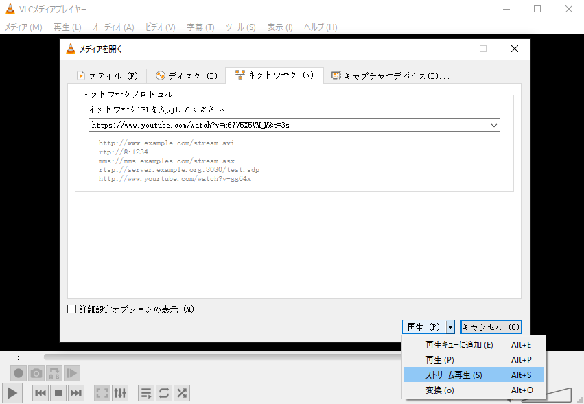584x404 pixels.
Task: Toggle loop playback icon
Action: click(x=164, y=393)
